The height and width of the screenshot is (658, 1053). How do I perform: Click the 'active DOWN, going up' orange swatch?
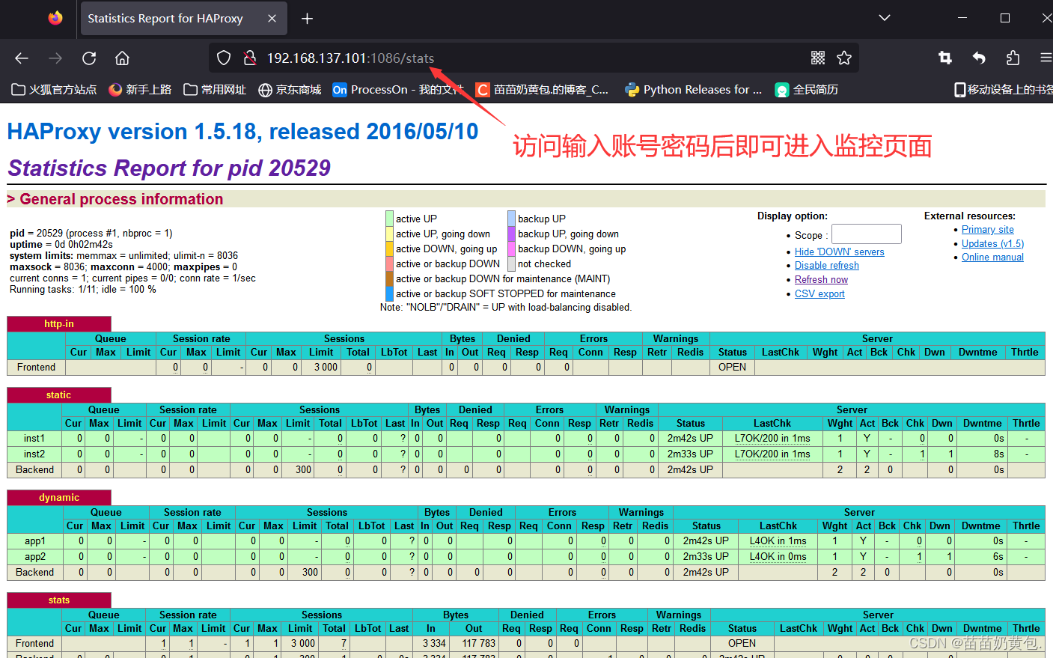click(389, 249)
